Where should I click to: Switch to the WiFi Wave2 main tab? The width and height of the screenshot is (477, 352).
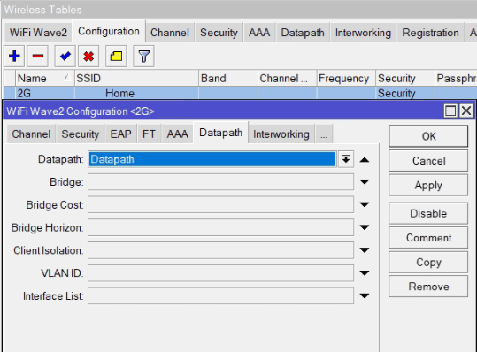[x=38, y=33]
